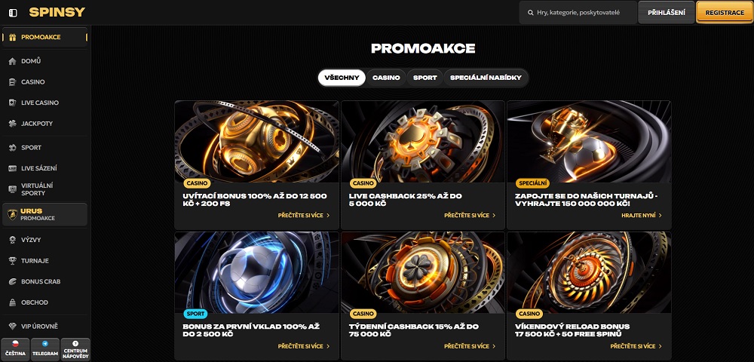Open Promoakce via the gift icon
Image resolution: width=754 pixels, height=362 pixels.
point(13,37)
